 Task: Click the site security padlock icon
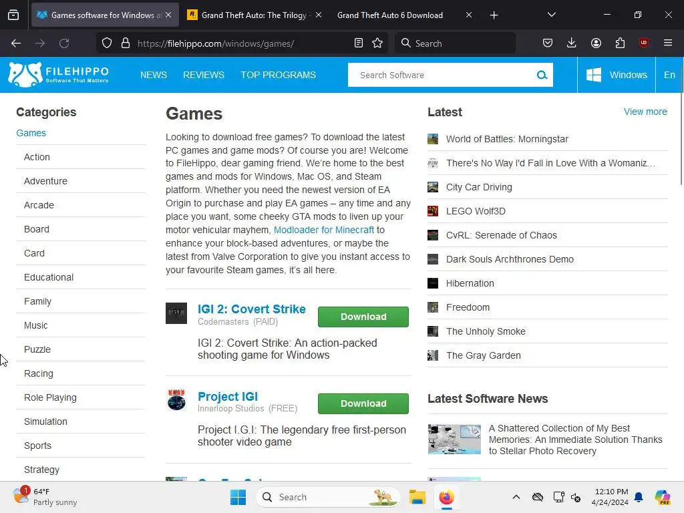click(126, 43)
